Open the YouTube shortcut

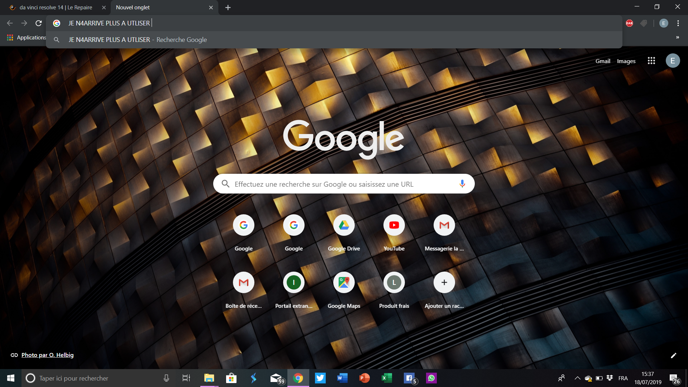(394, 233)
